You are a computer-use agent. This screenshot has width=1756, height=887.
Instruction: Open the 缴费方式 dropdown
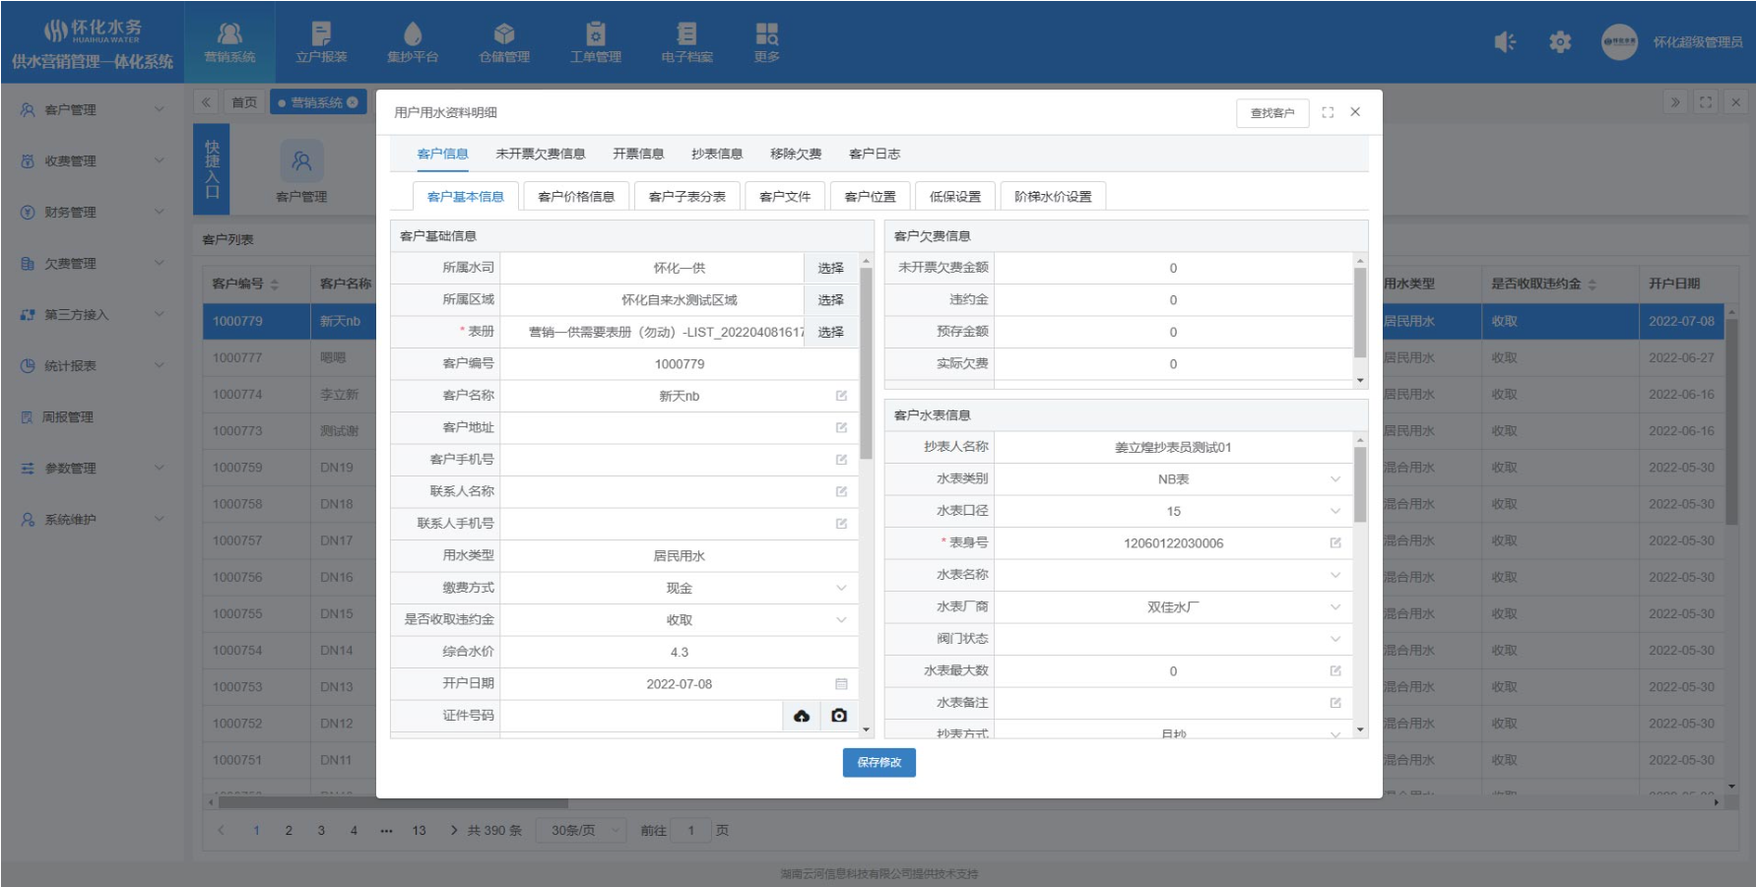(x=679, y=588)
